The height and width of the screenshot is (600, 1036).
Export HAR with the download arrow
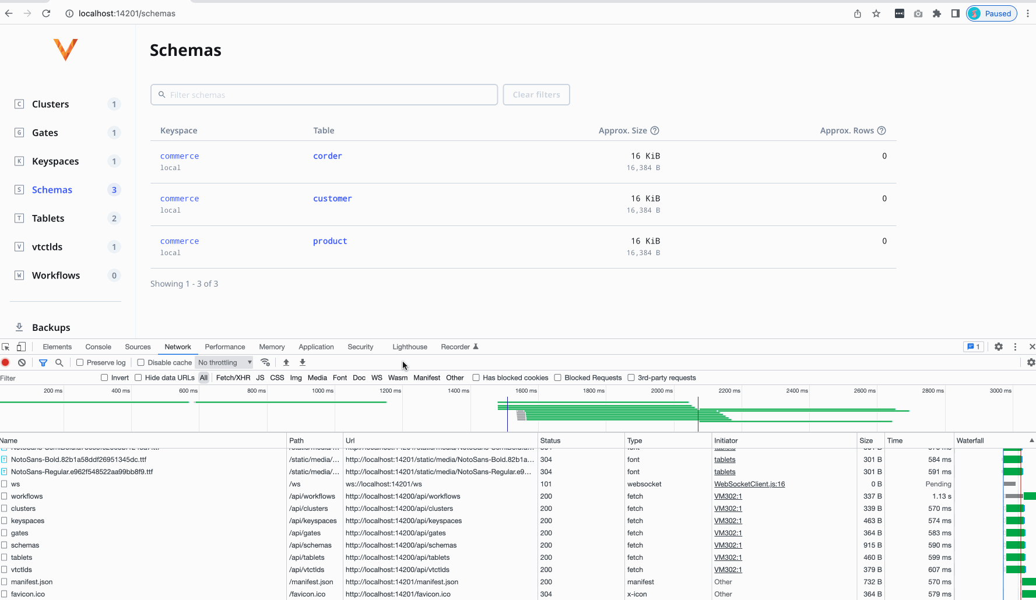click(x=303, y=362)
